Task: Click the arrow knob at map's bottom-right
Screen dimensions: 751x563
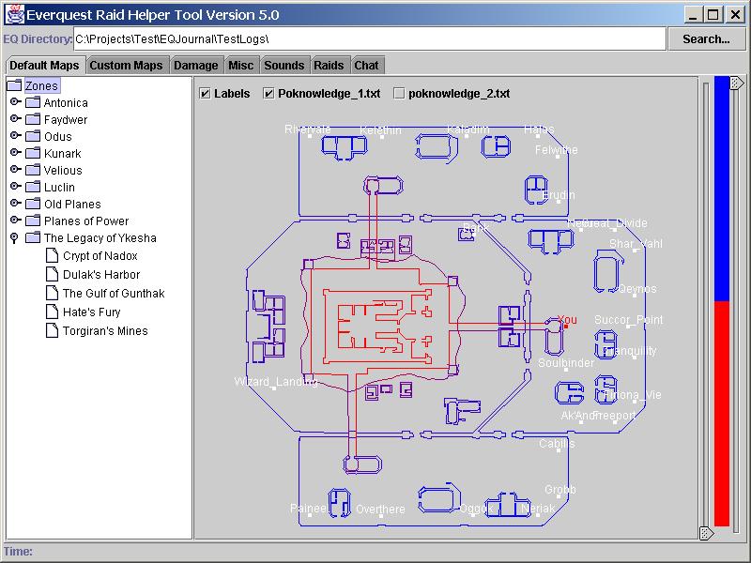Action: [x=707, y=533]
